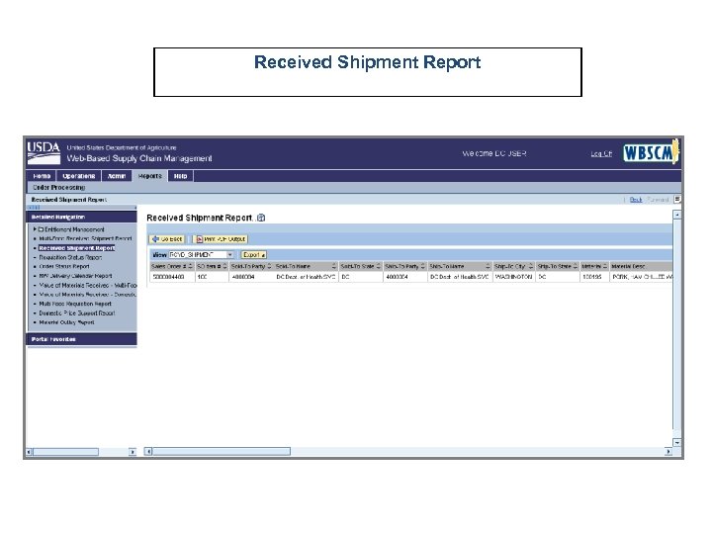Open Value of Materials Received - Domestic
The width and height of the screenshot is (712, 534).
coord(88,295)
